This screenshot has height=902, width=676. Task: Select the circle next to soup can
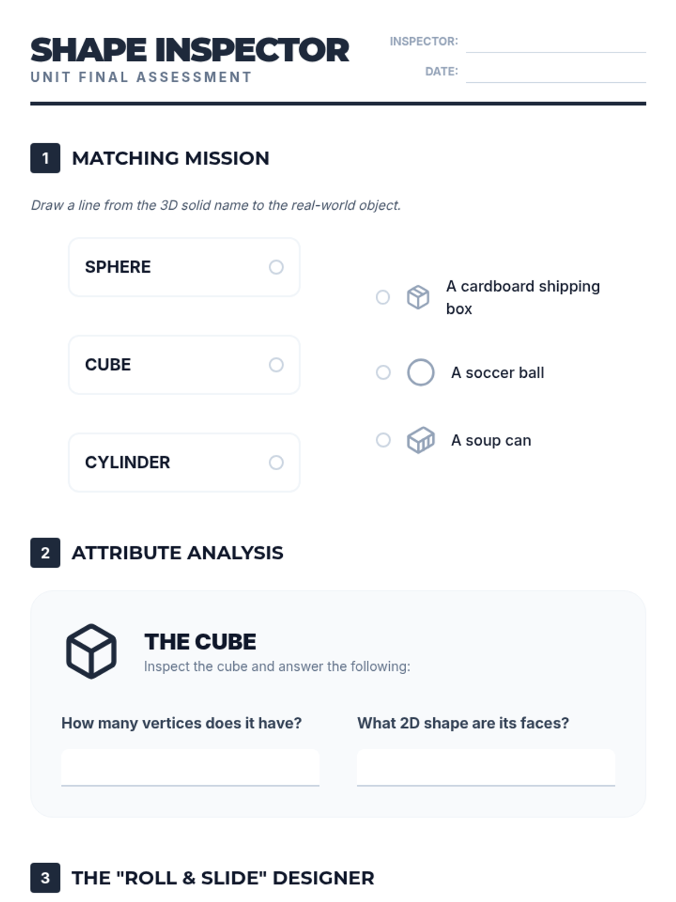tap(383, 440)
